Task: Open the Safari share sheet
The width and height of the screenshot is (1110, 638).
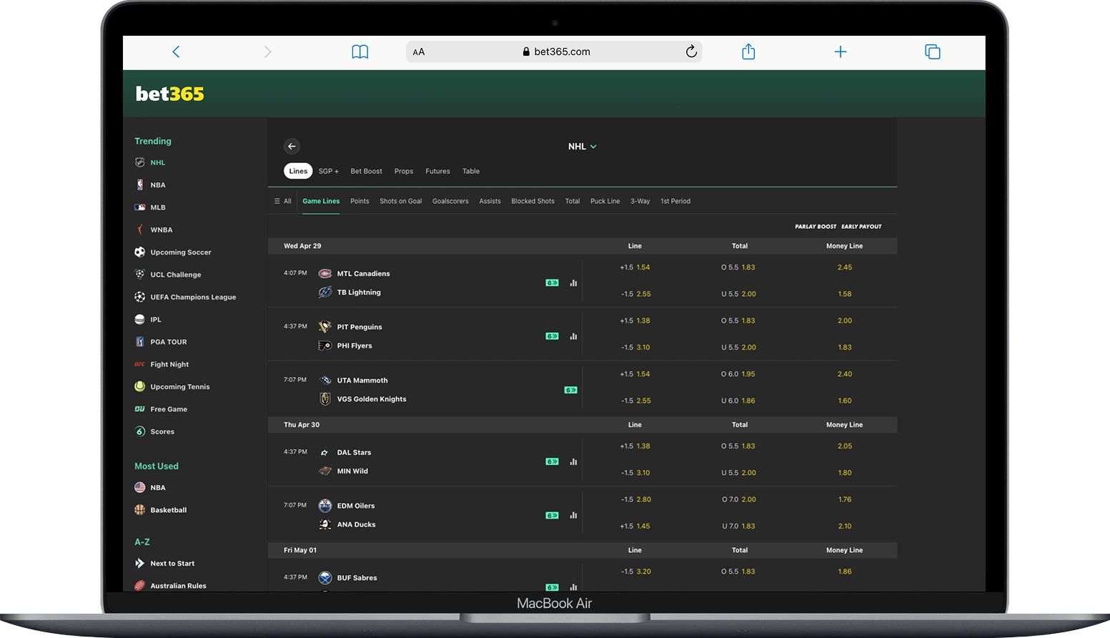Action: coord(748,51)
